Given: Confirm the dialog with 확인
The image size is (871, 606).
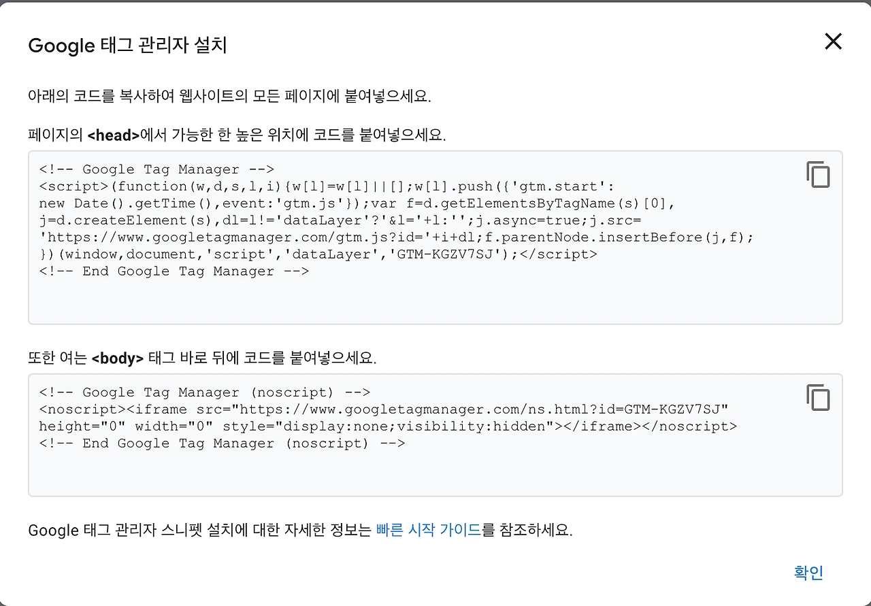Looking at the screenshot, I should pyautogui.click(x=807, y=573).
